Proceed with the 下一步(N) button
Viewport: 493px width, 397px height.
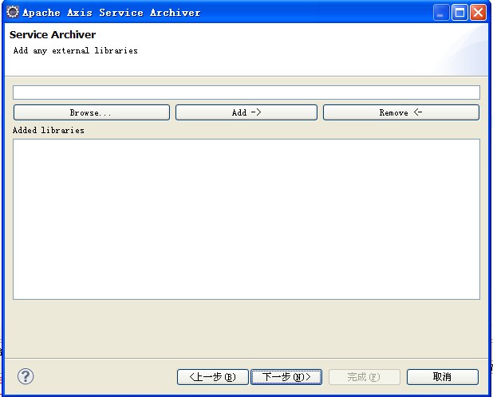pos(286,377)
